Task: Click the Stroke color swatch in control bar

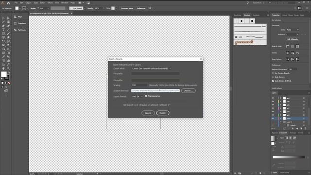Action: pyautogui.click(x=24, y=8)
